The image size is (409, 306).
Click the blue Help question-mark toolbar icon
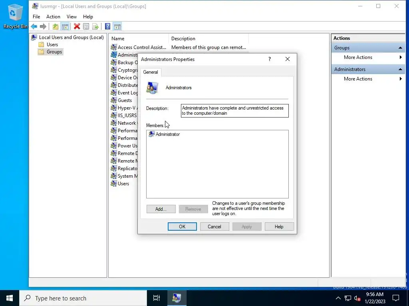click(x=107, y=26)
